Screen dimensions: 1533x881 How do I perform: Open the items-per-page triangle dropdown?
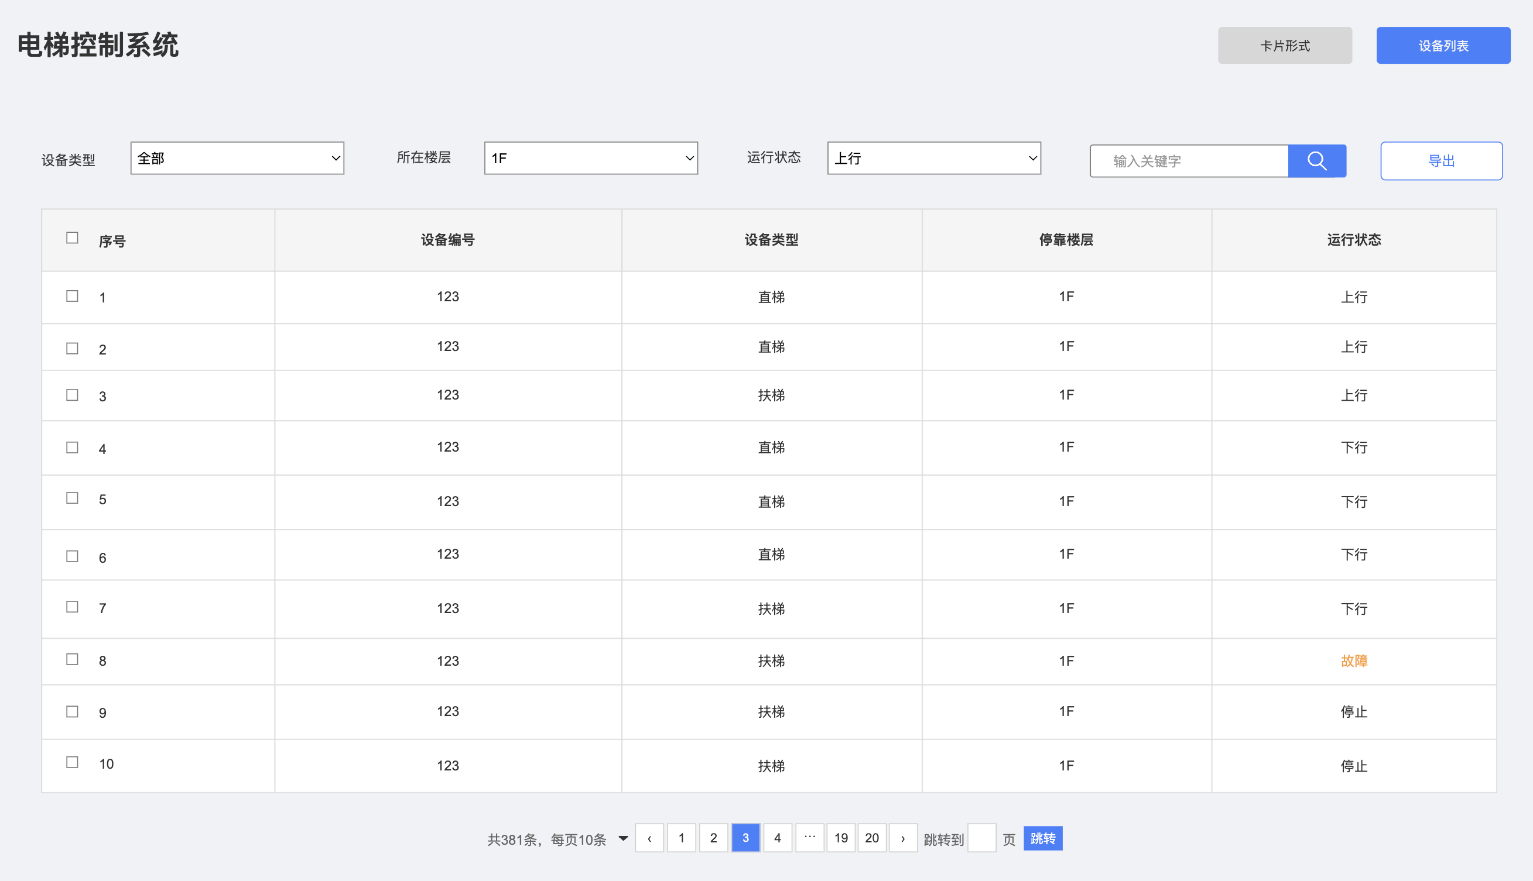(x=623, y=838)
